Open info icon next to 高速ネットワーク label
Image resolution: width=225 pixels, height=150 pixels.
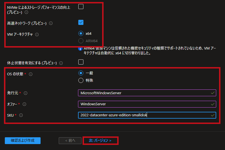click(51, 23)
